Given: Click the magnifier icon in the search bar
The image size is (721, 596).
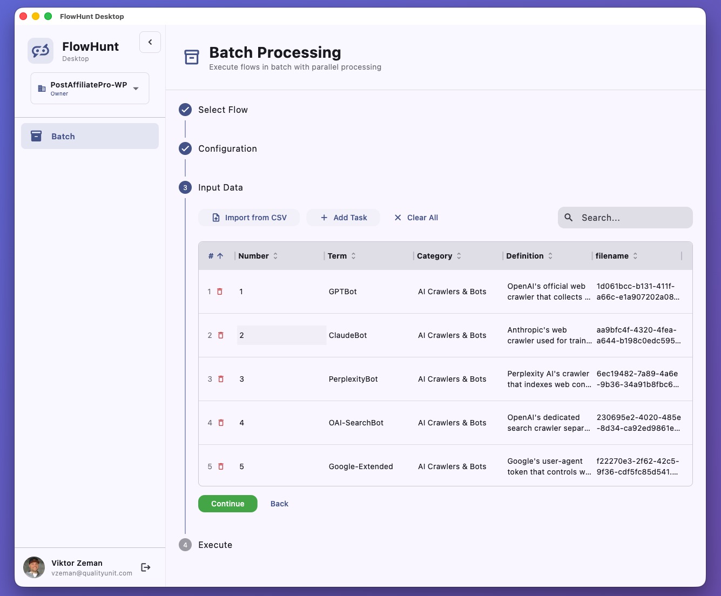Looking at the screenshot, I should [569, 217].
